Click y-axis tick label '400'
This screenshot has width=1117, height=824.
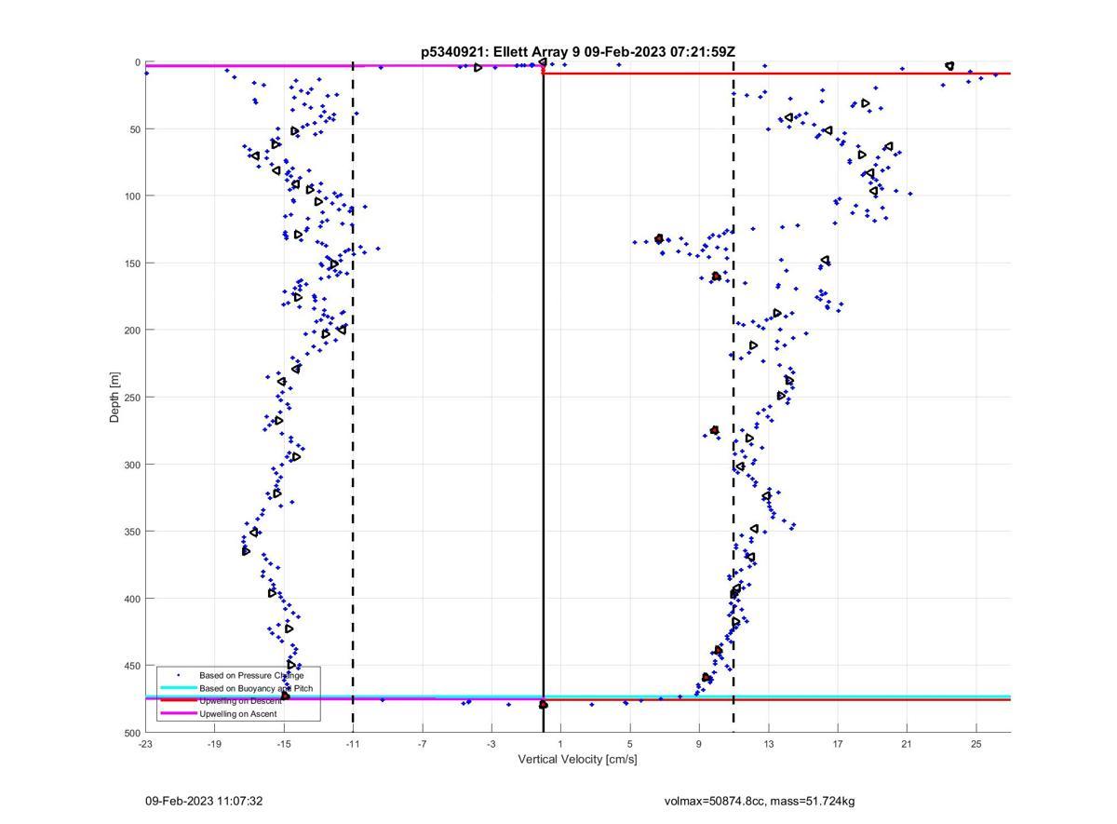pyautogui.click(x=132, y=599)
